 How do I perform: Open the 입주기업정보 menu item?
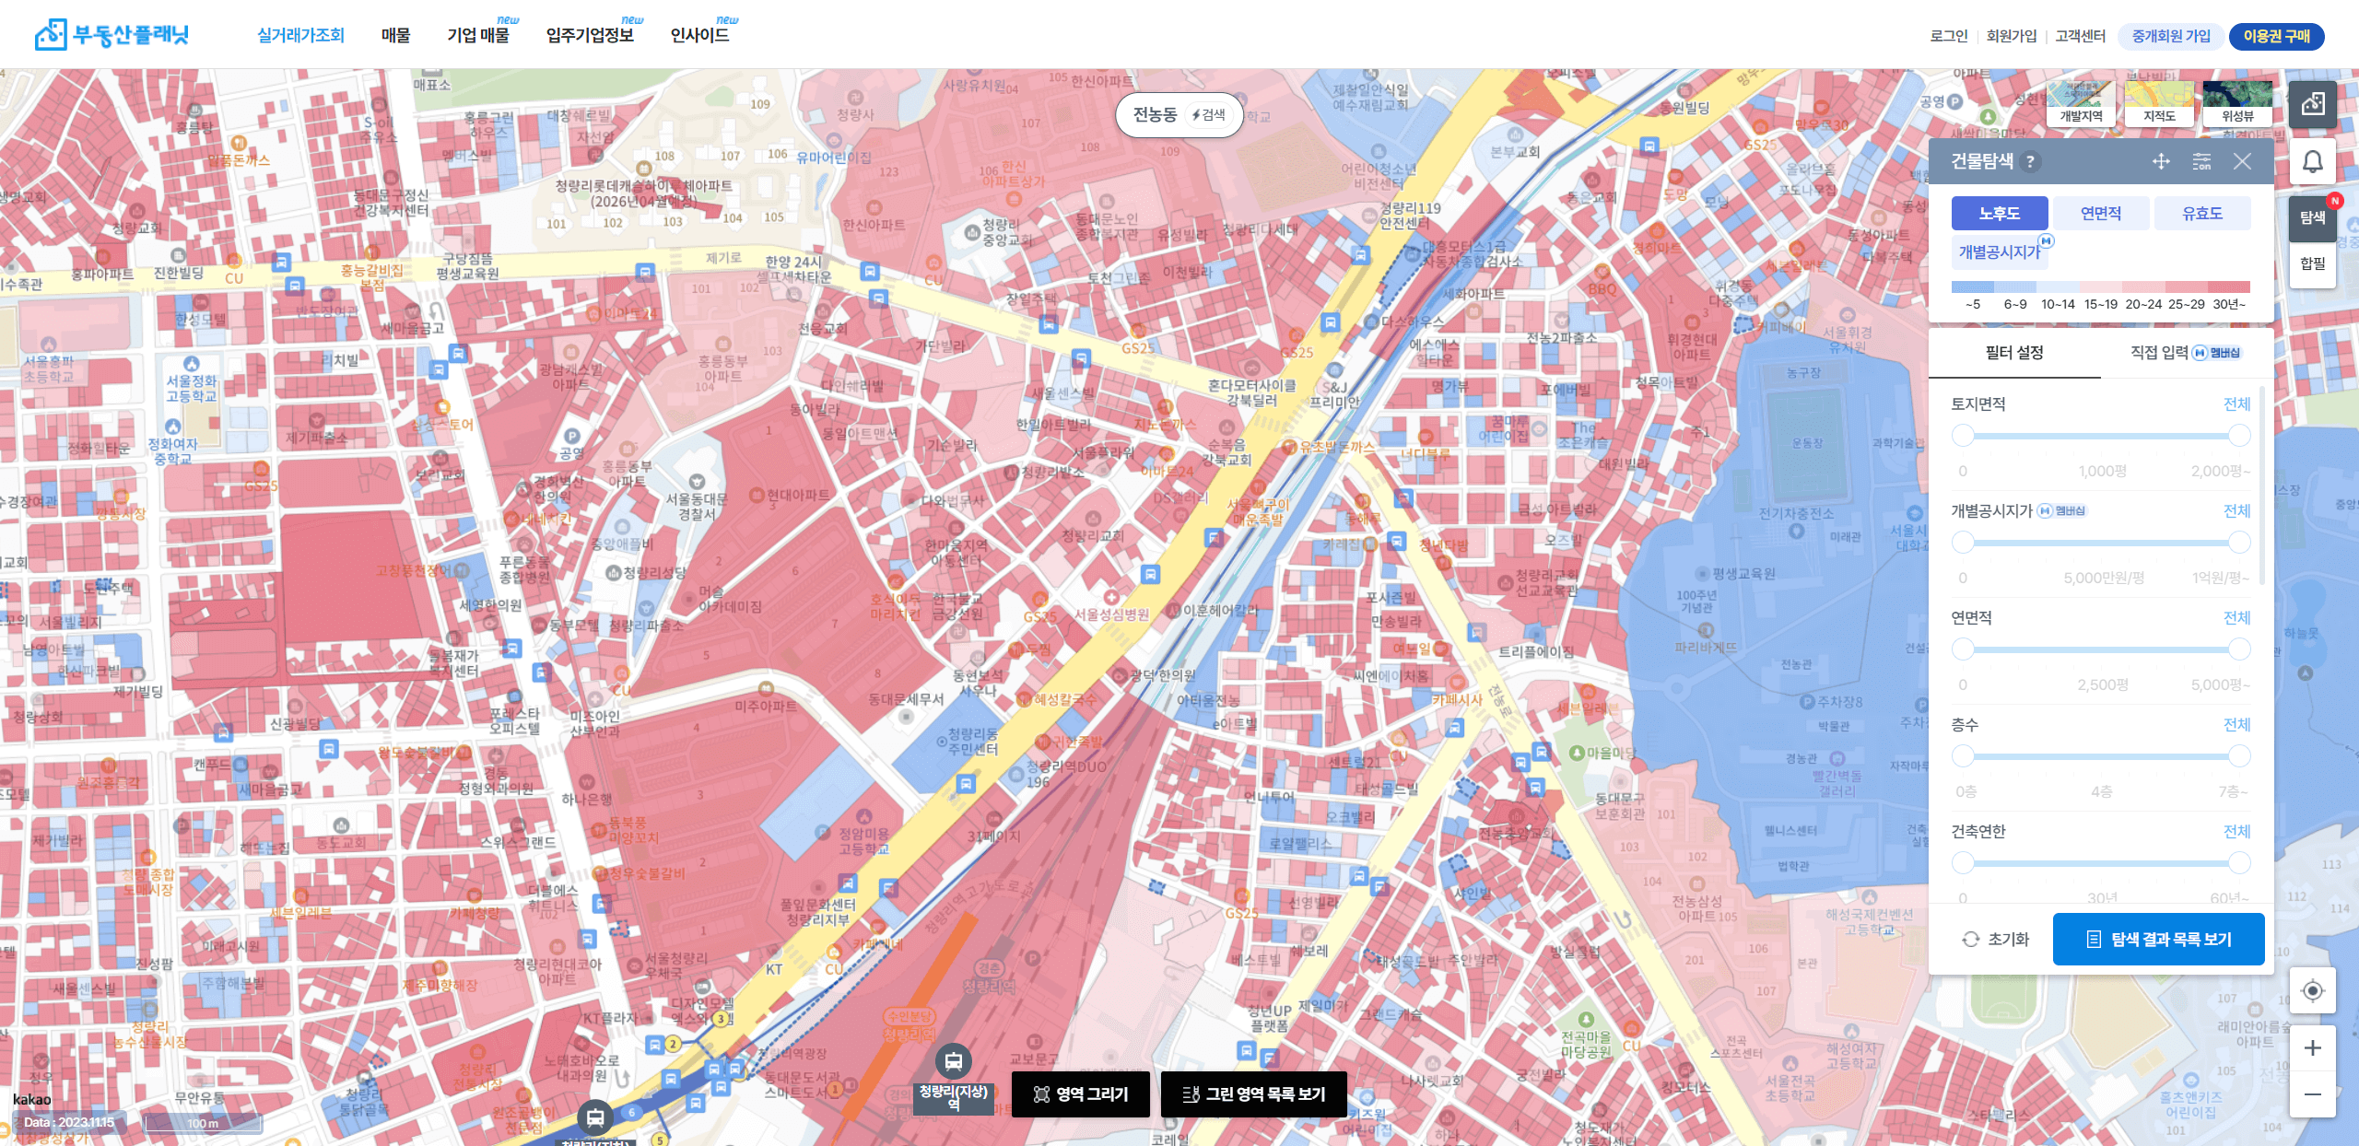tap(590, 35)
